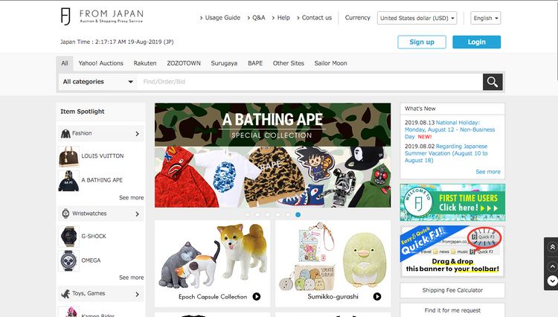Click the FROM JAPAN logo
The width and height of the screenshot is (558, 317).
[x=102, y=16]
